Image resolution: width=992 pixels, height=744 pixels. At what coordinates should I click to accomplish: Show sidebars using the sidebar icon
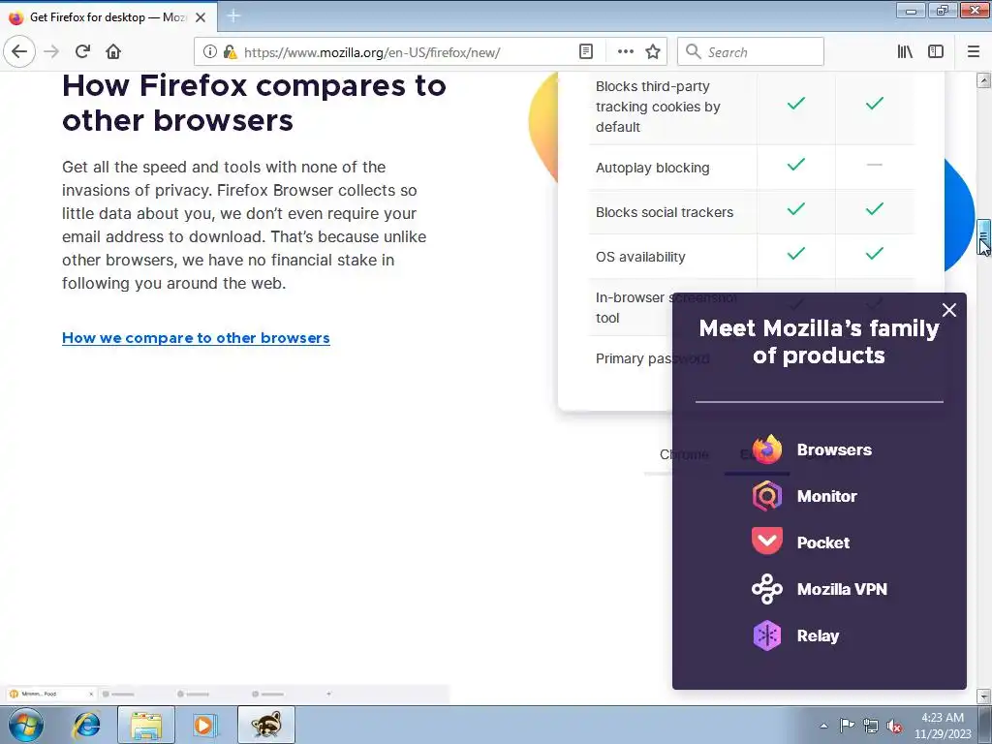936,51
